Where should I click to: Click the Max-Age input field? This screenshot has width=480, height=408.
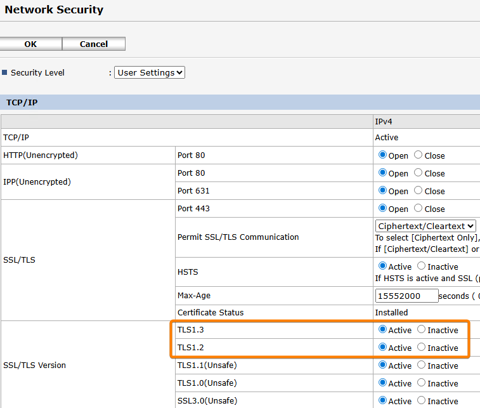point(406,296)
